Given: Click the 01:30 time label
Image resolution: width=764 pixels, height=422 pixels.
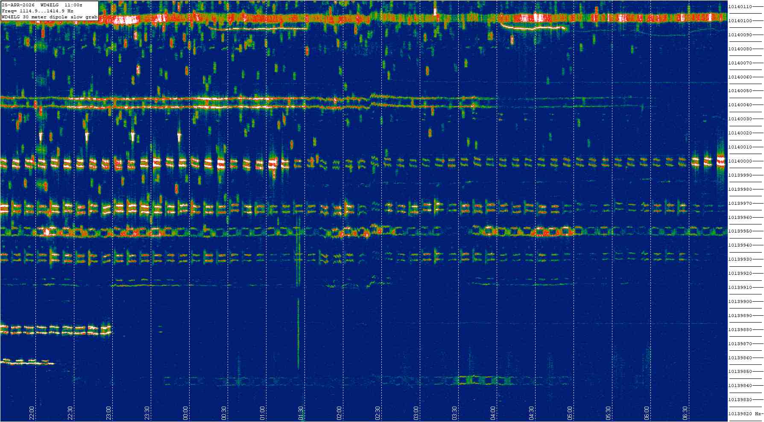Looking at the screenshot, I should pyautogui.click(x=301, y=413).
